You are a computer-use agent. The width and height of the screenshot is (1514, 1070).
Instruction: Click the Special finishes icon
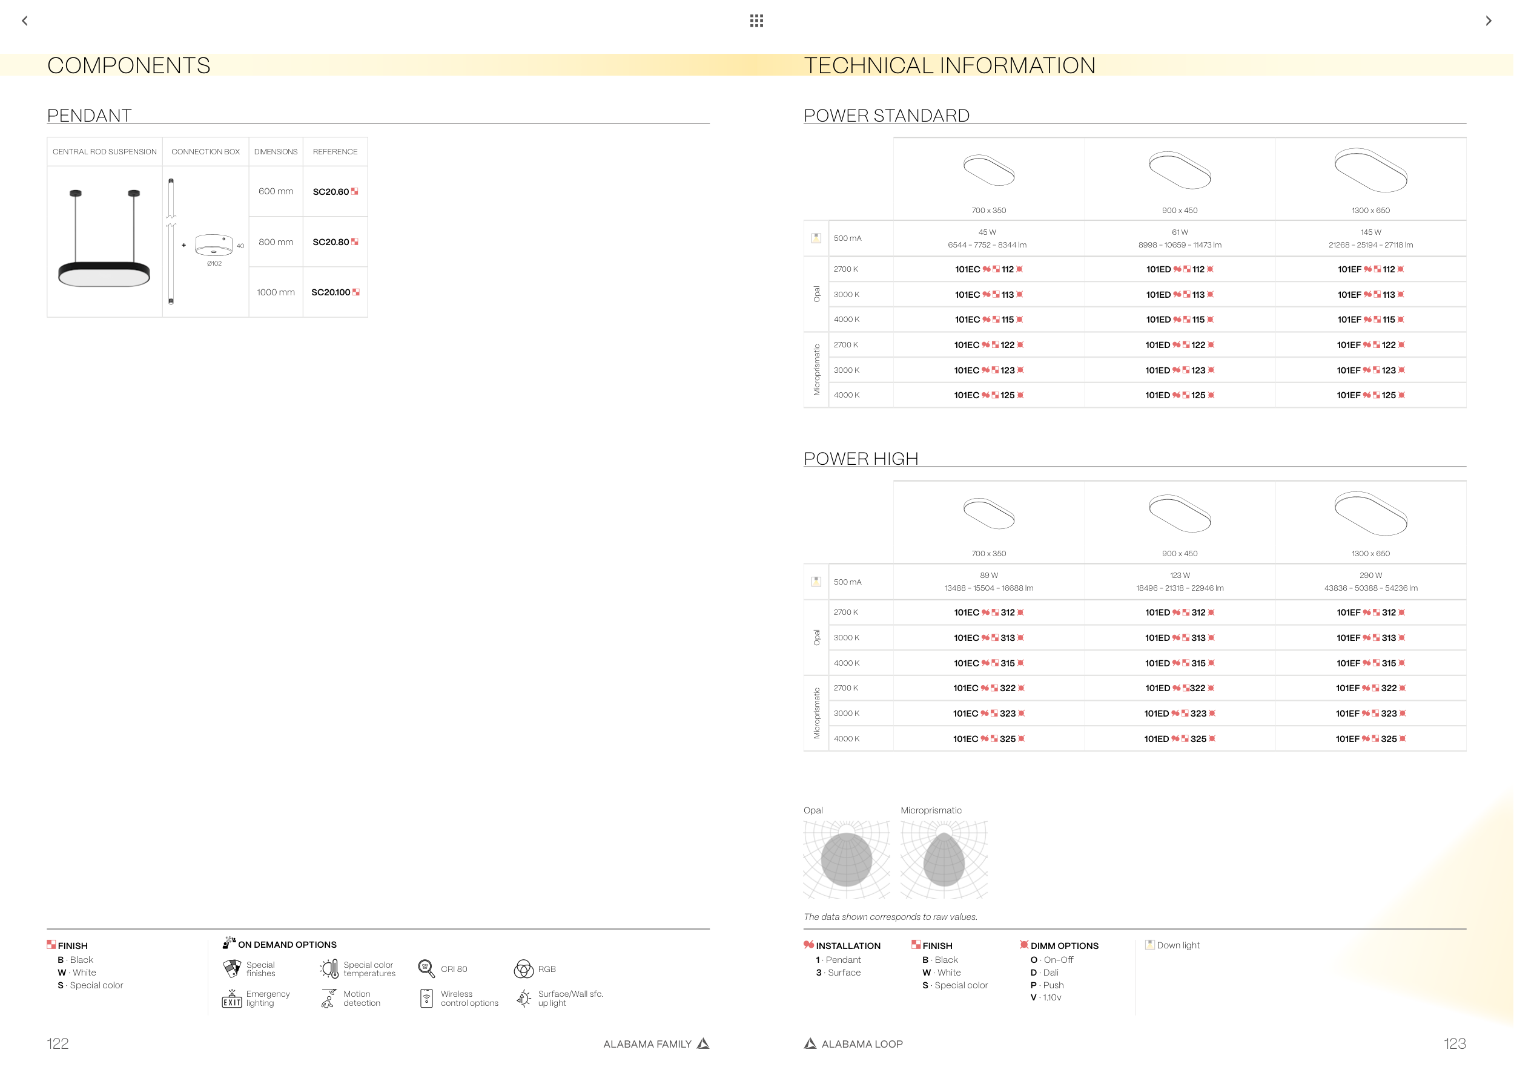pyautogui.click(x=232, y=968)
